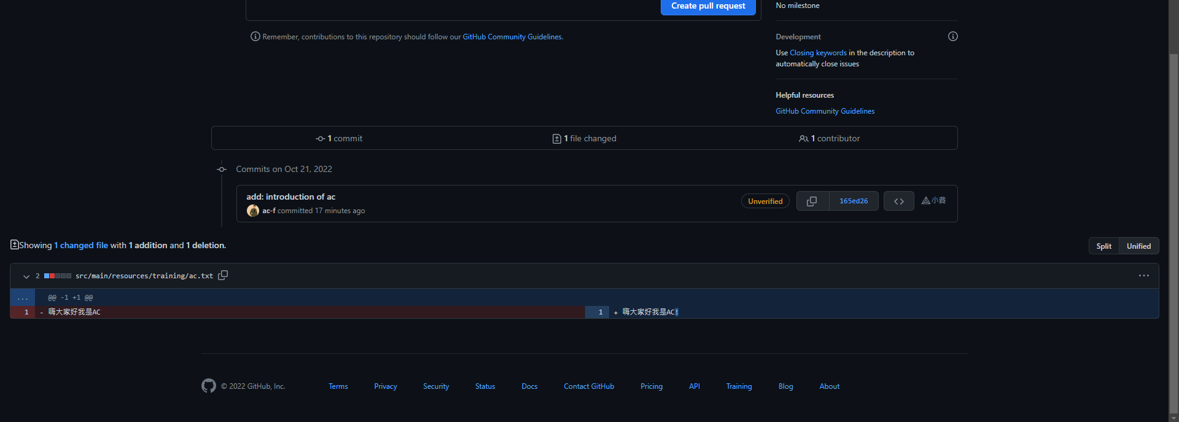
Task: Open the Docs footer link
Action: click(x=529, y=386)
